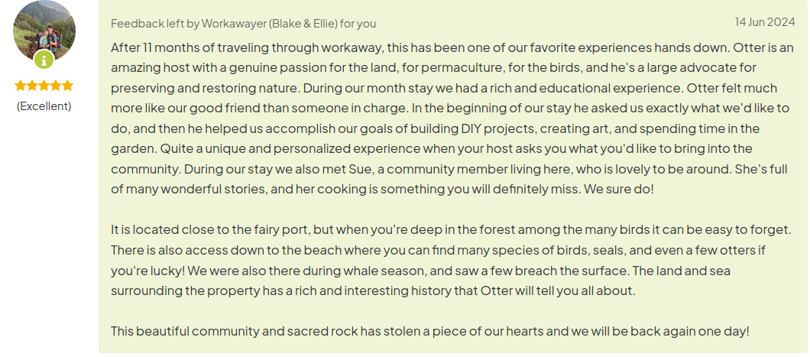Screen dimensions: 810x357
Task: Click the line starting 'It is located close'
Action: [x=451, y=229]
